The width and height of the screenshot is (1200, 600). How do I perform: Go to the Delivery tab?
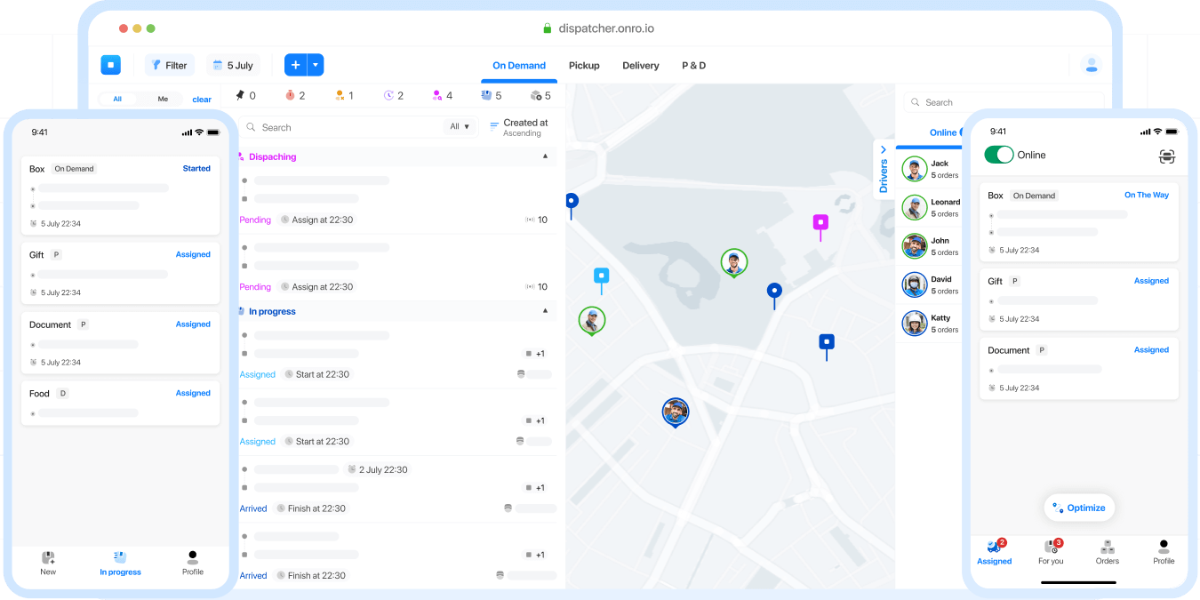(641, 66)
